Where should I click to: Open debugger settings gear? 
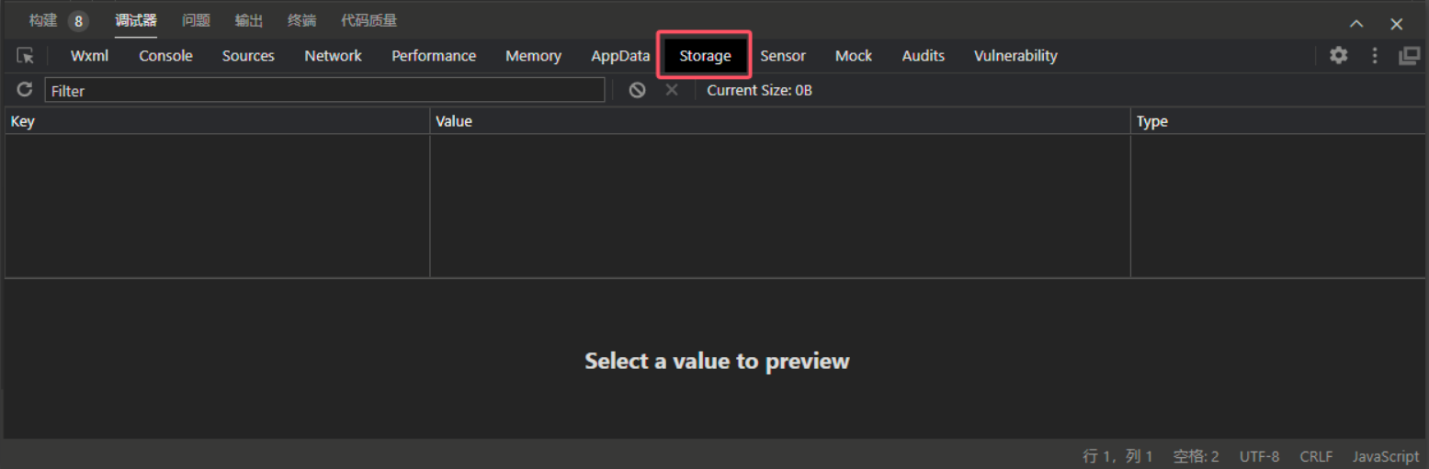(1338, 56)
